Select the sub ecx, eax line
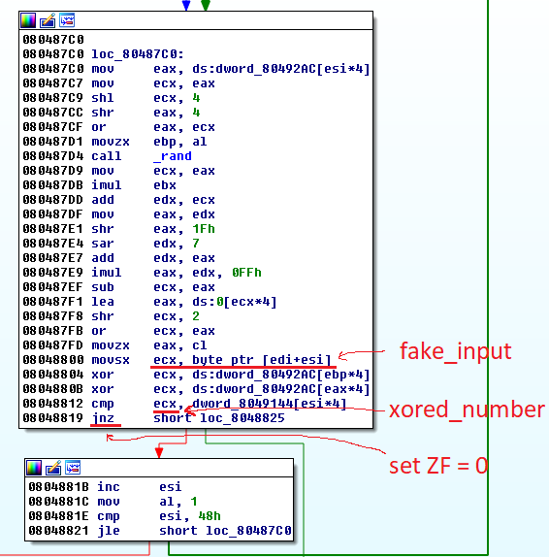Viewport: 549px width, 557px height. pos(118,287)
